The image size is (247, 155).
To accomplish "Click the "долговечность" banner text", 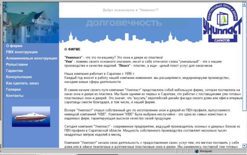I will [124, 23].
